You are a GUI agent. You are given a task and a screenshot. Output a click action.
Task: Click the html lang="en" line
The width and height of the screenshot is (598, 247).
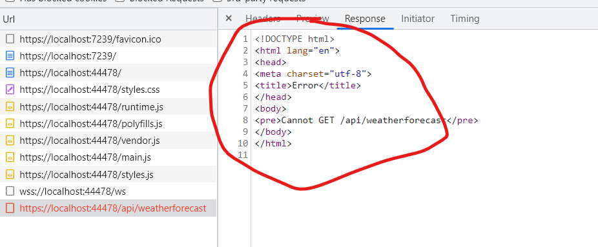297,50
